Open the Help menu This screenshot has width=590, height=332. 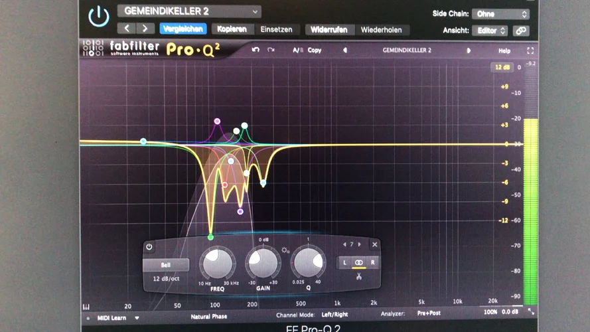[504, 51]
